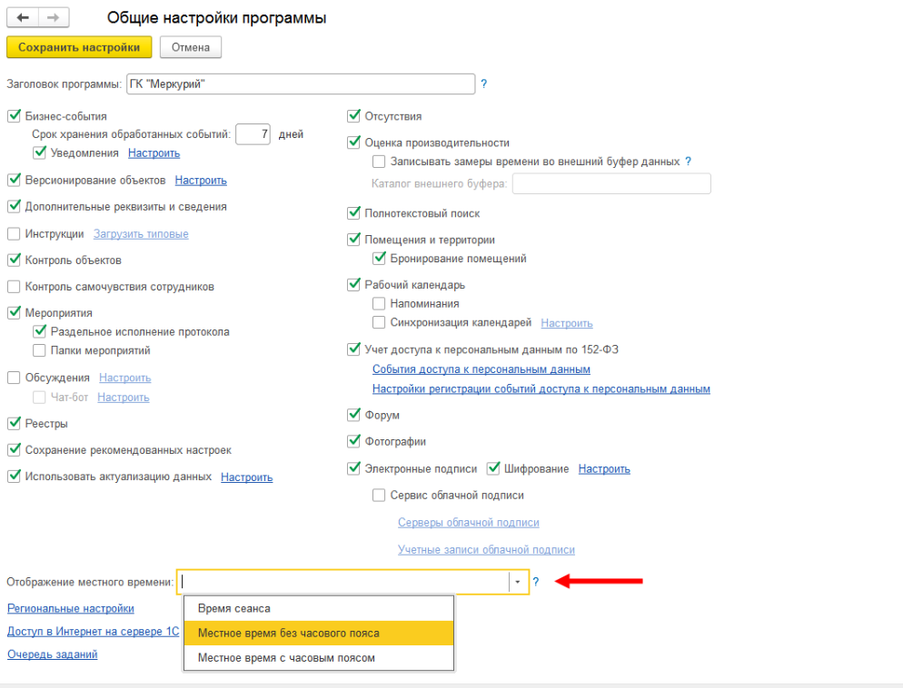Screen dimensions: 903x688
Task: Enable Сервис облачной подписи checkbox
Action: tap(379, 496)
